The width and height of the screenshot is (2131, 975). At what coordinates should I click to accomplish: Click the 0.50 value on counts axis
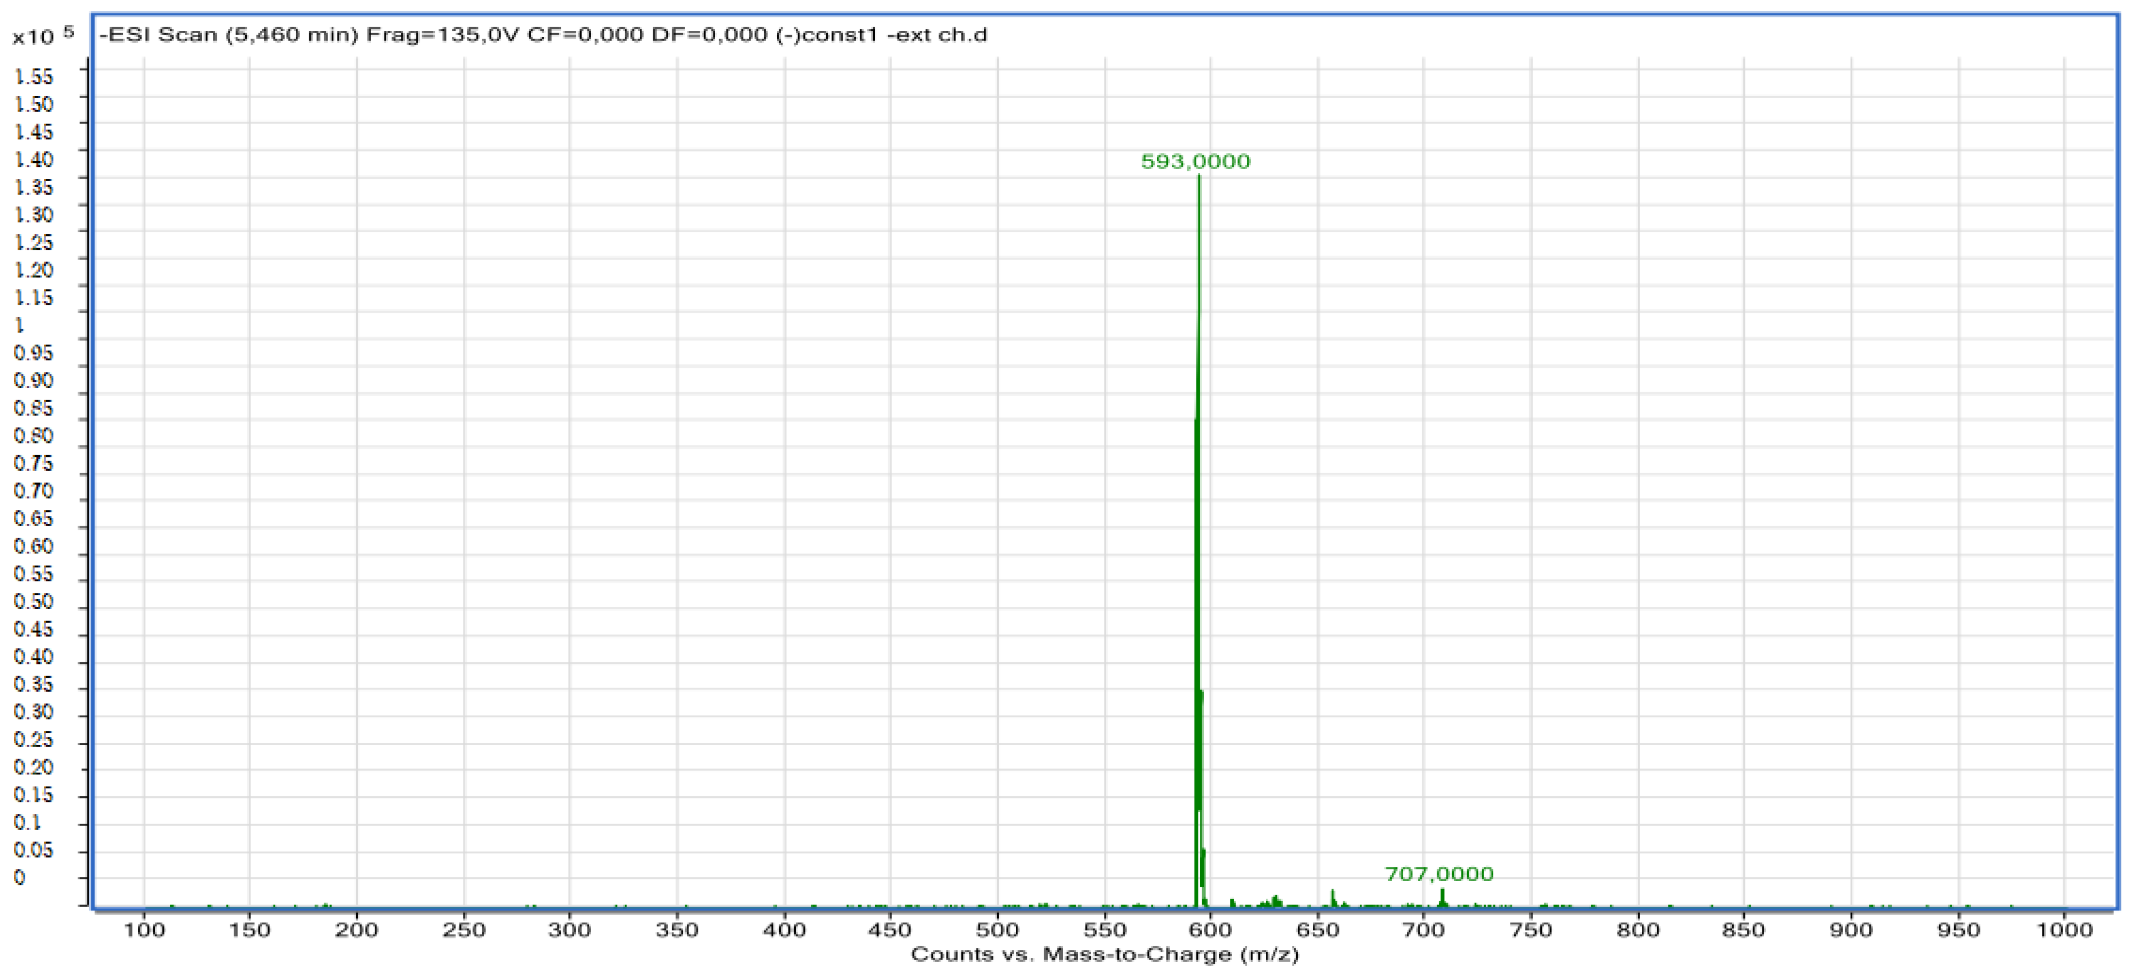(x=34, y=601)
